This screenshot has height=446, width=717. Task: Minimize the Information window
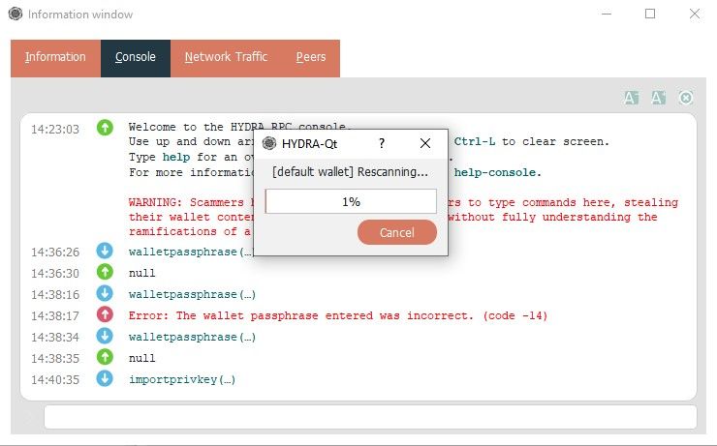tap(607, 14)
